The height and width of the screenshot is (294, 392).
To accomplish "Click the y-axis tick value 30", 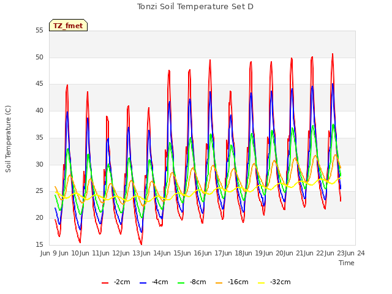I will [39, 164].
